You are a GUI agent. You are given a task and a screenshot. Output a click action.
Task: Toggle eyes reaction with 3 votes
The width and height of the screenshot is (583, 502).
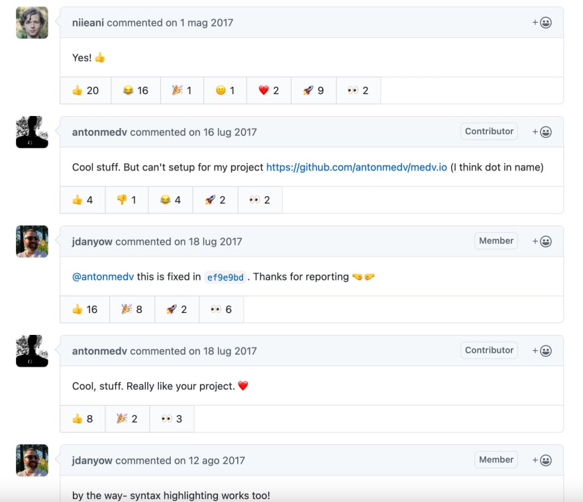[172, 418]
